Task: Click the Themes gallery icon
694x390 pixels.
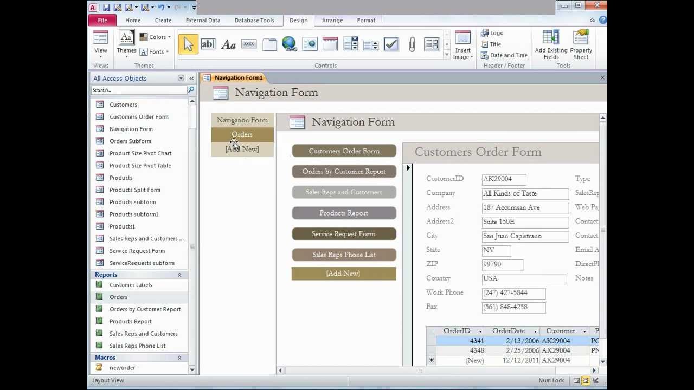Action: [x=126, y=43]
